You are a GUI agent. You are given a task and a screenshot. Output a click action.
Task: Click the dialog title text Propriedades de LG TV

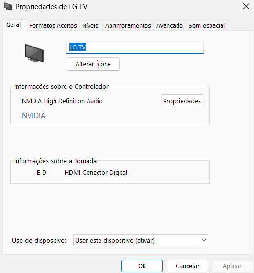point(51,7)
